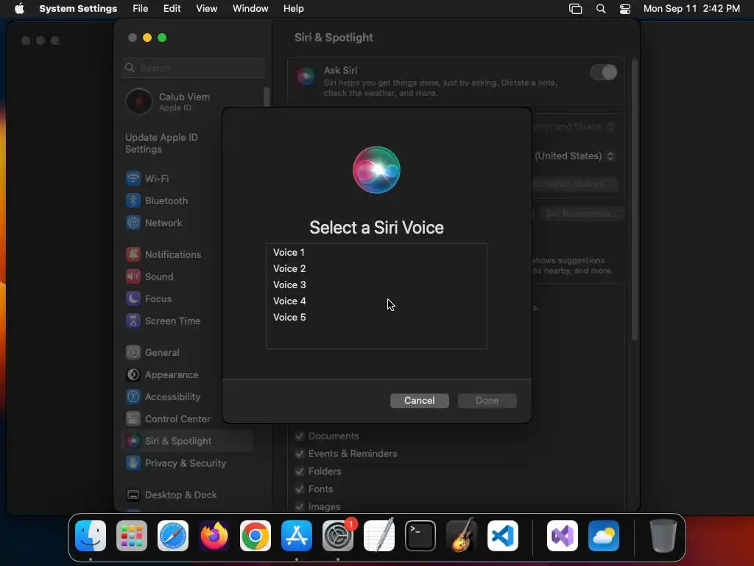The height and width of the screenshot is (566, 754).
Task: Open Sound settings in the sidebar
Action: point(149,277)
